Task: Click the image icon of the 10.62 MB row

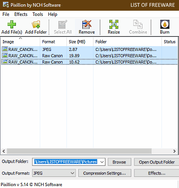Action: 5,62
